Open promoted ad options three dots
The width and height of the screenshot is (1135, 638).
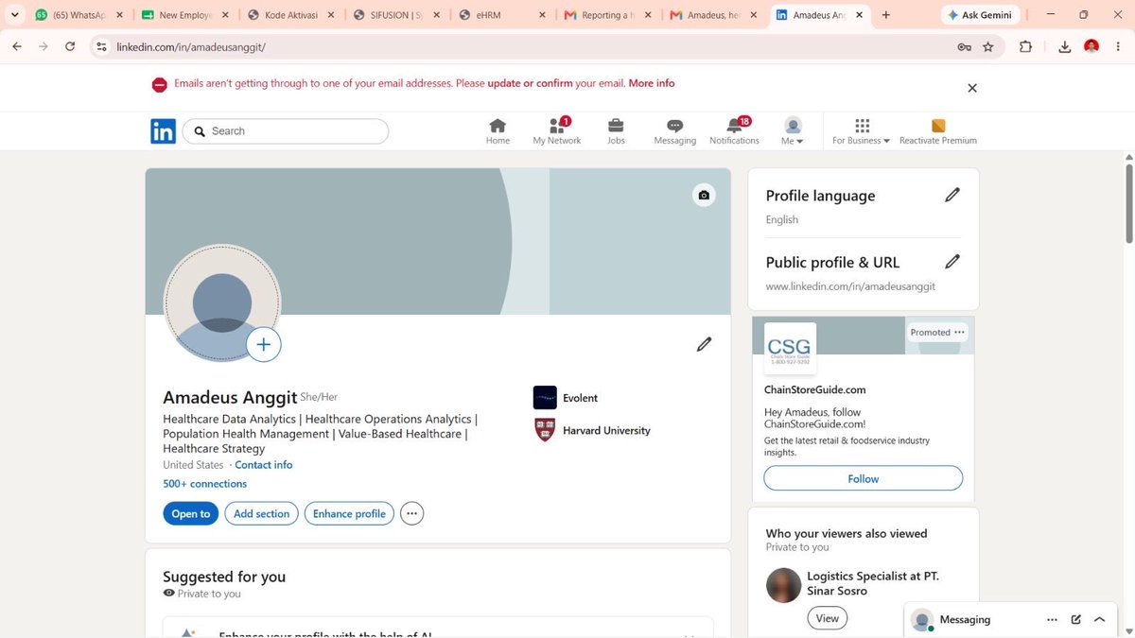tap(960, 332)
